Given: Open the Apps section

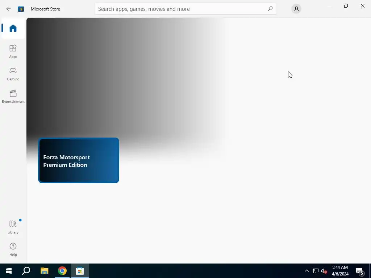Looking at the screenshot, I should [13, 51].
